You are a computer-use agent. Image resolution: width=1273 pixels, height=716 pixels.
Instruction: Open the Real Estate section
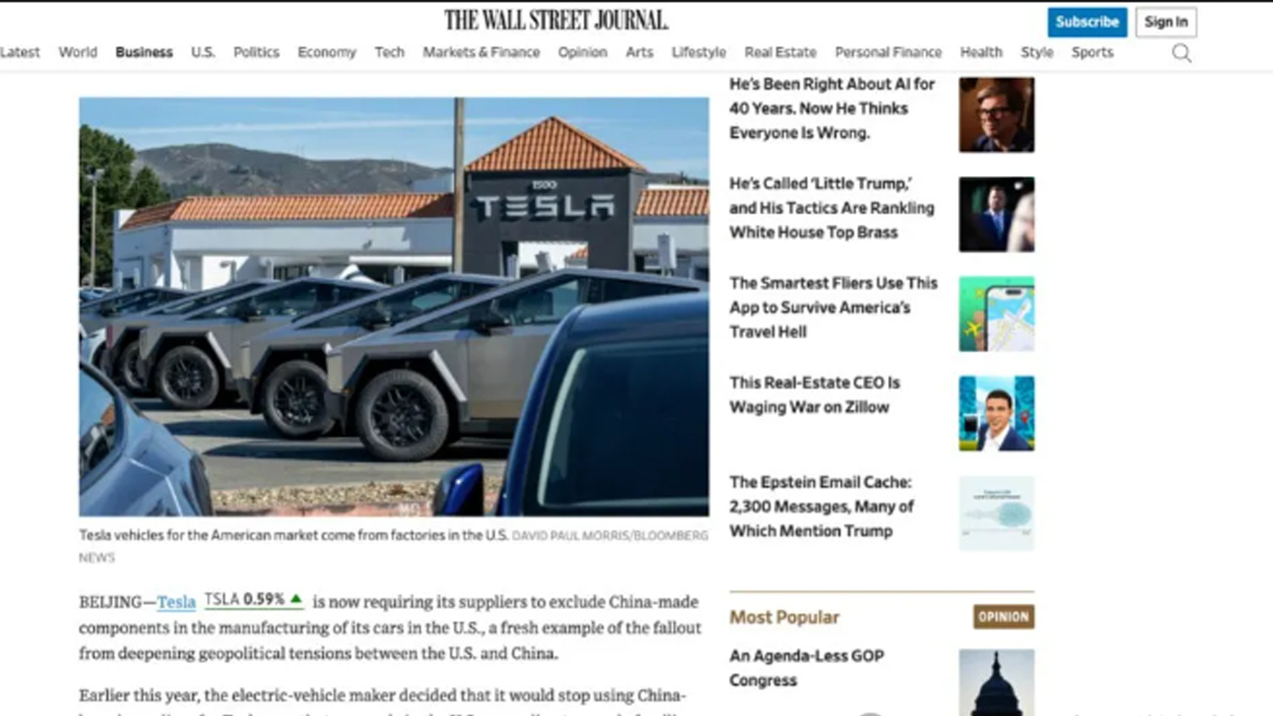pyautogui.click(x=780, y=52)
